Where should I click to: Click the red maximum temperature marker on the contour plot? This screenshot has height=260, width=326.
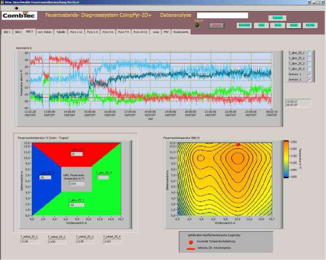coord(238,144)
